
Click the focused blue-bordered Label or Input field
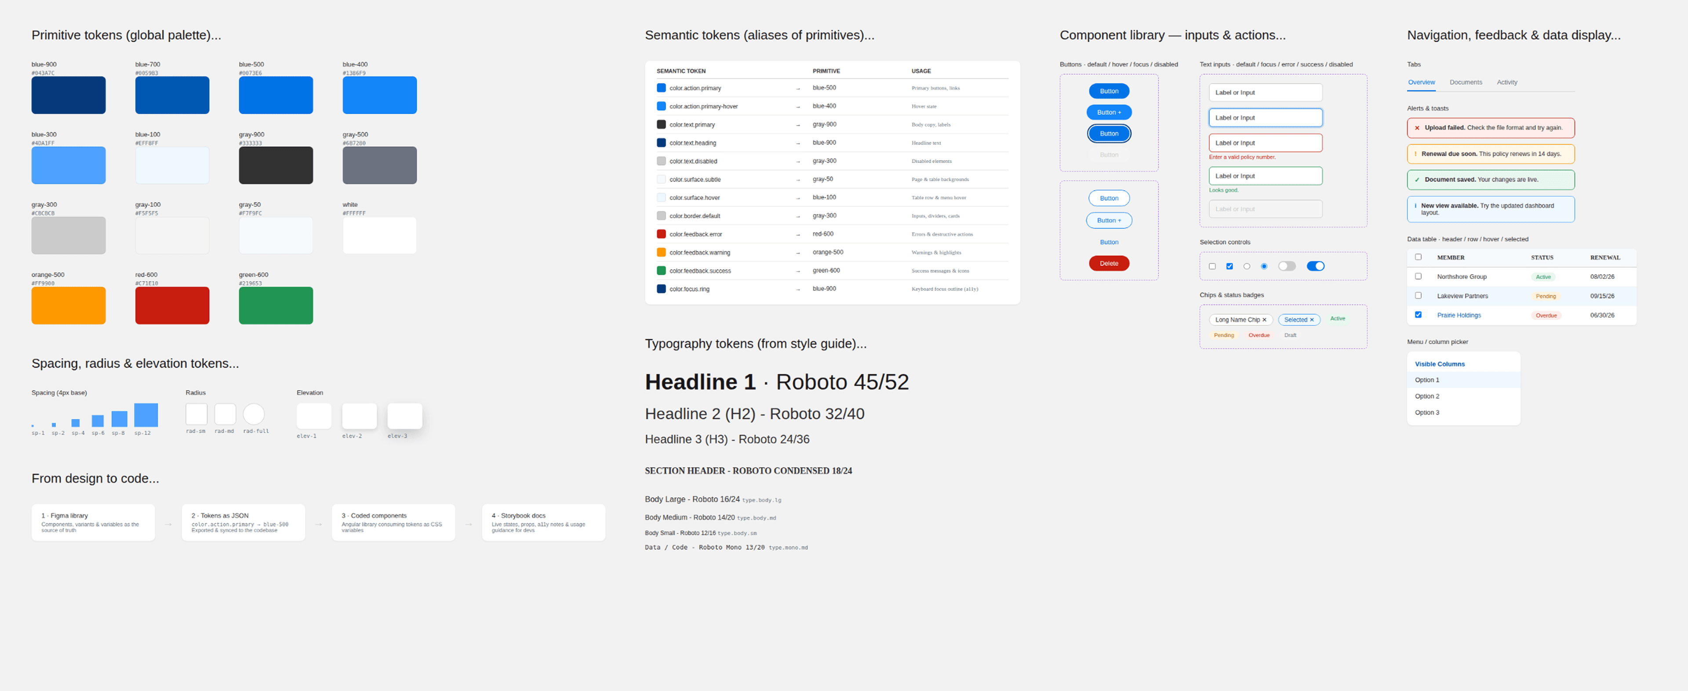(1266, 118)
